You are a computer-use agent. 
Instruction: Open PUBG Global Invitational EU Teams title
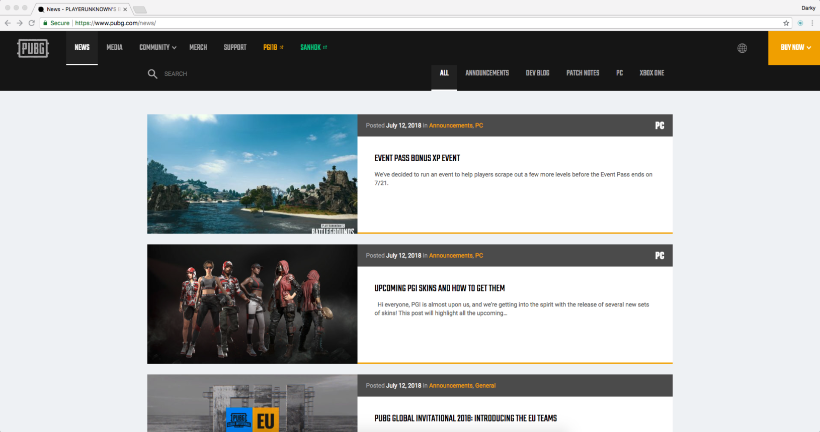pos(465,418)
